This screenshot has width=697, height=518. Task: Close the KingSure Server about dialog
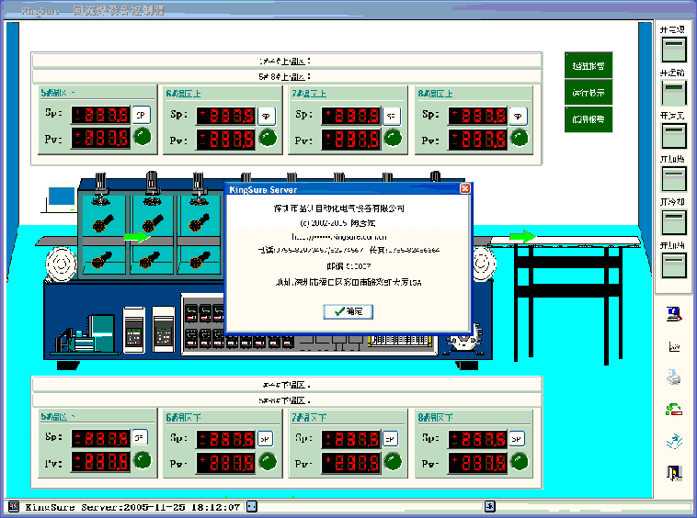pos(465,188)
